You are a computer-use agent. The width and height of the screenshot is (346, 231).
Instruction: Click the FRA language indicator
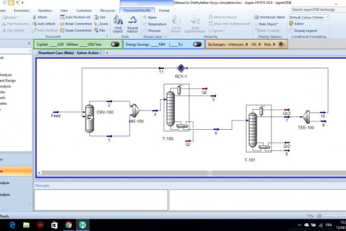tap(329, 225)
